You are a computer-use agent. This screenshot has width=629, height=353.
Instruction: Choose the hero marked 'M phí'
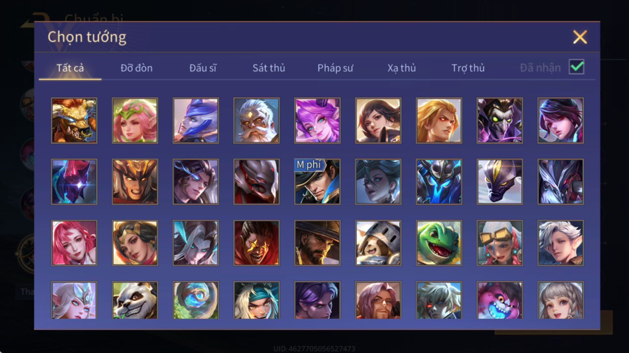click(317, 182)
